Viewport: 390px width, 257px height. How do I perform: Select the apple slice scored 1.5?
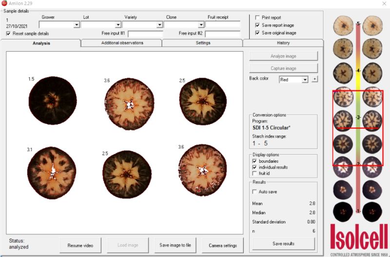tap(53, 100)
